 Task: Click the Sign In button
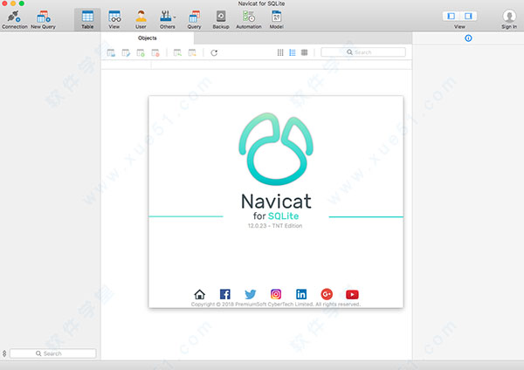click(509, 19)
